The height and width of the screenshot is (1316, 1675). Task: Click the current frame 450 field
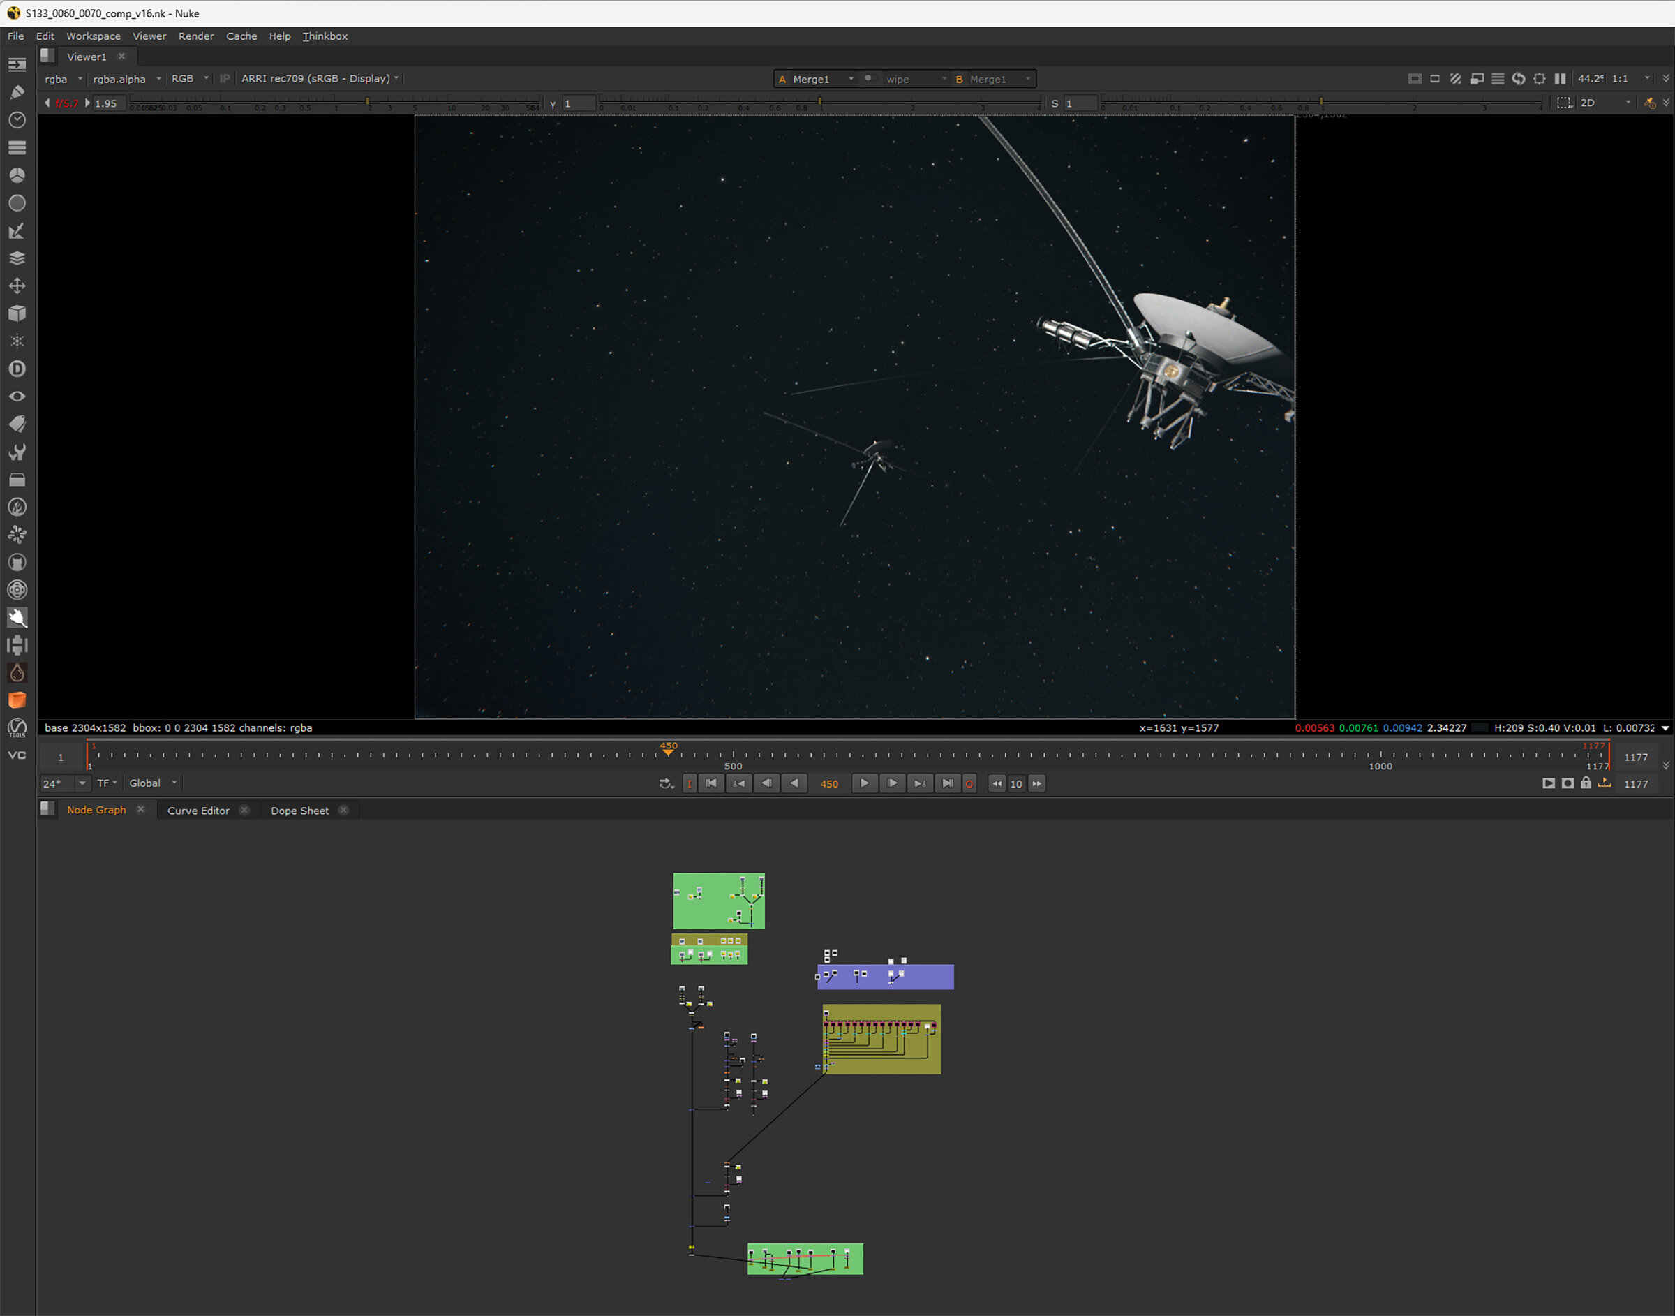(828, 783)
